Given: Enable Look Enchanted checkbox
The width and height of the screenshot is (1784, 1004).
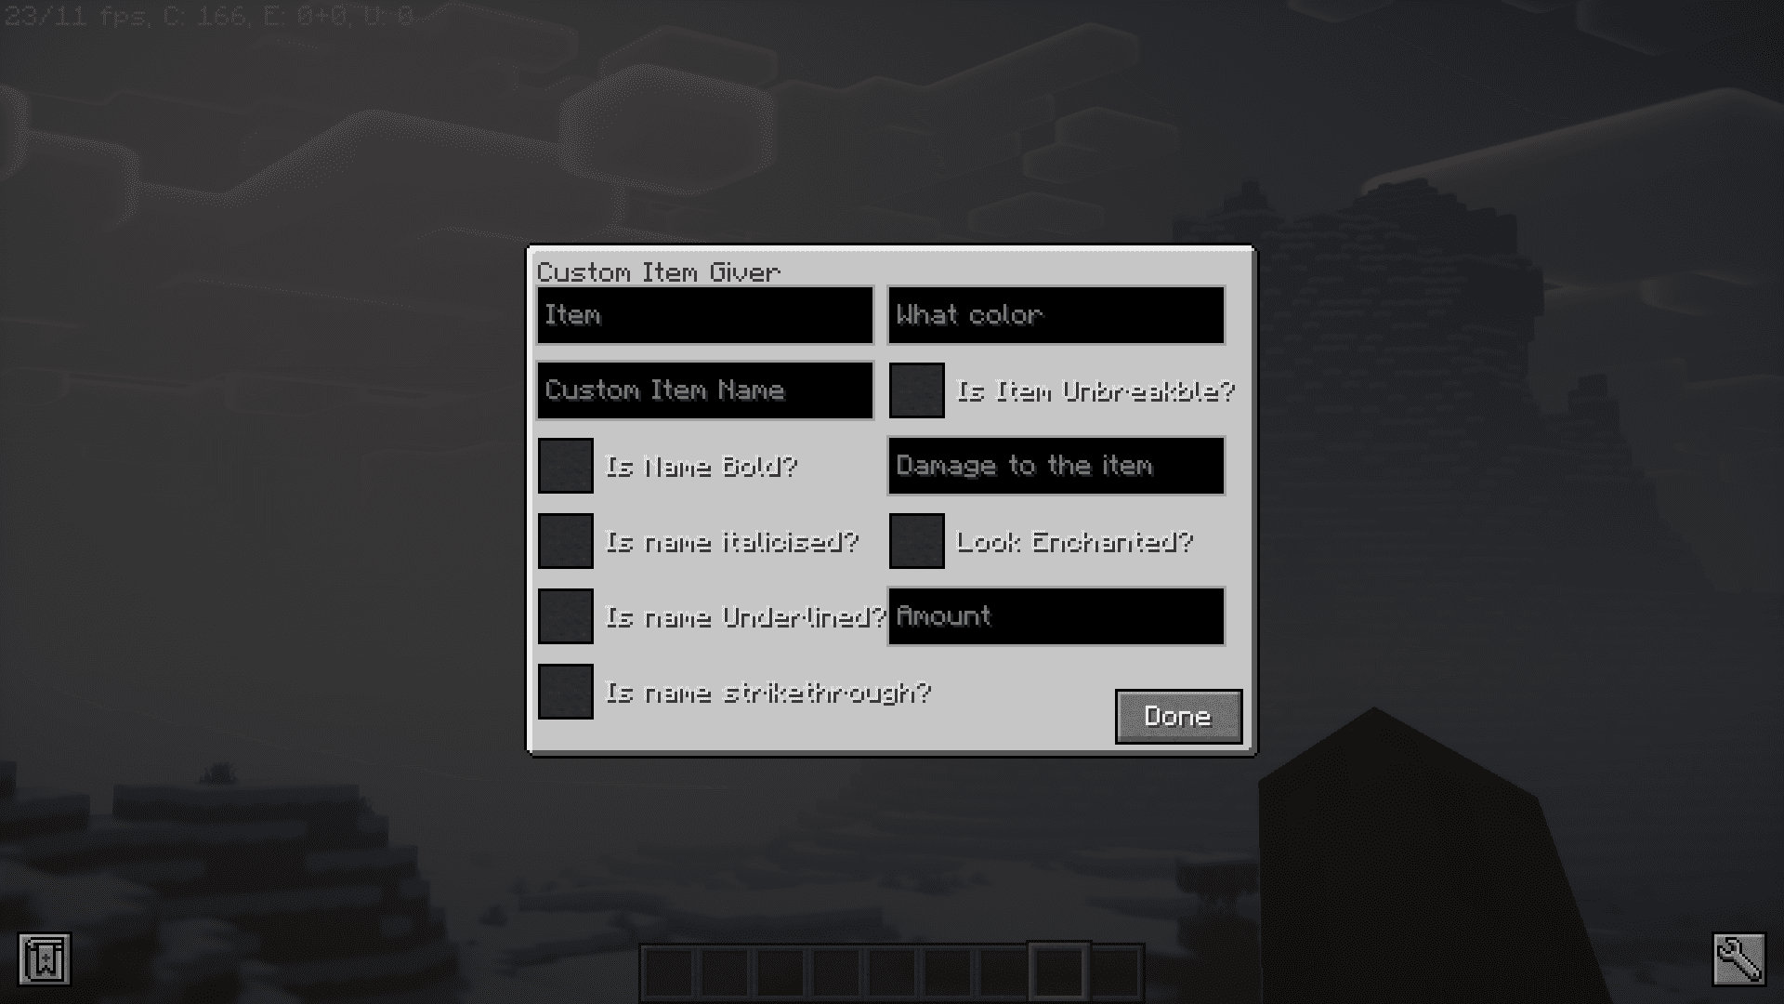Looking at the screenshot, I should (916, 541).
